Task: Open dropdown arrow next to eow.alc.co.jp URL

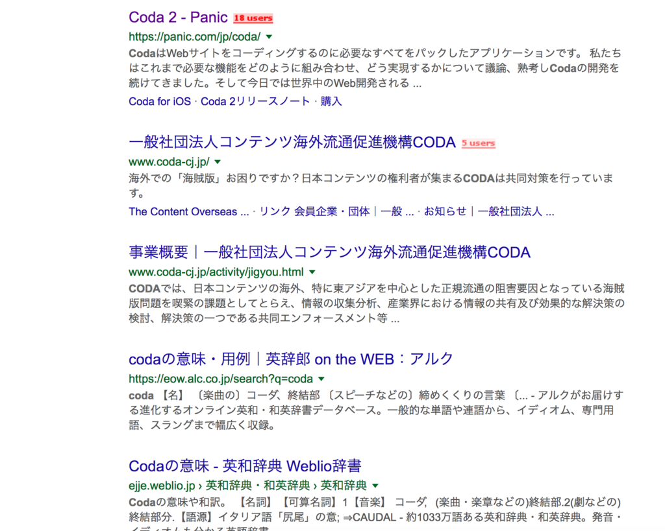Action: click(x=321, y=379)
